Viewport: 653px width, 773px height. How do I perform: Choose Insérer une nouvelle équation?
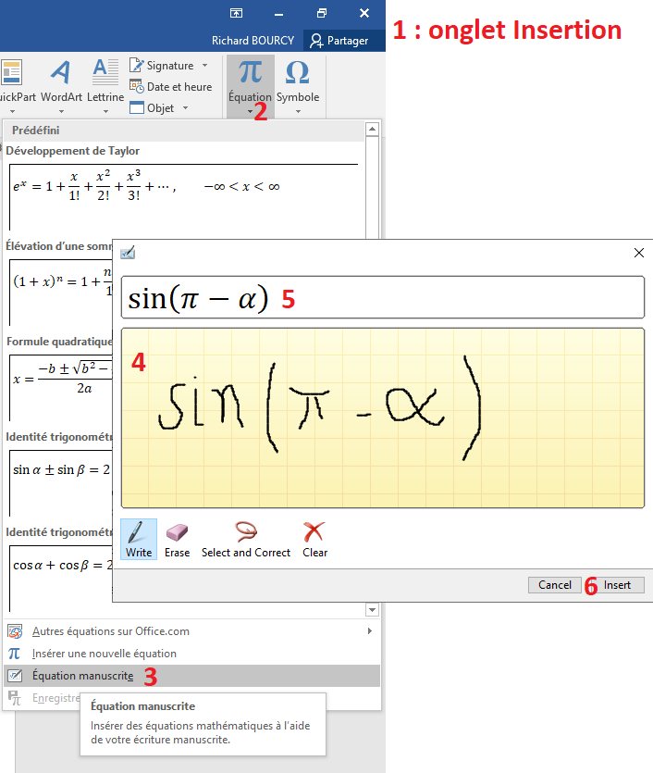[192, 654]
